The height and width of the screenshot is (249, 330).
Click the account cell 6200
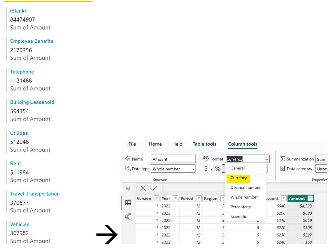click(274, 213)
